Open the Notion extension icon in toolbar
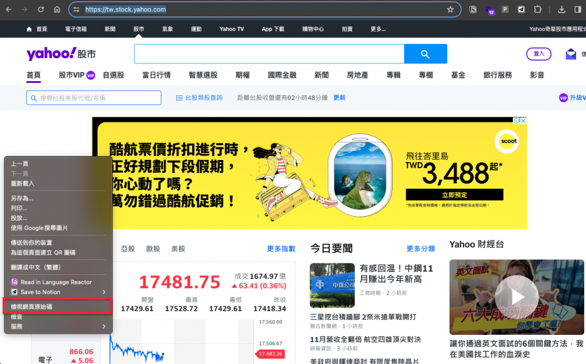 click(473, 9)
